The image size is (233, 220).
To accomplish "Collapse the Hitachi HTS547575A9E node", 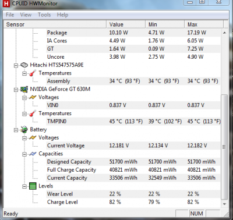I will 16,65.
